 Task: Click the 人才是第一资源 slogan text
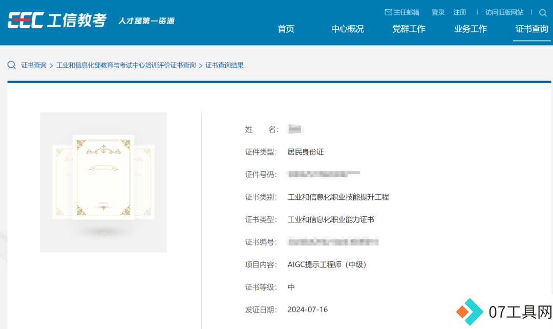[x=146, y=21]
